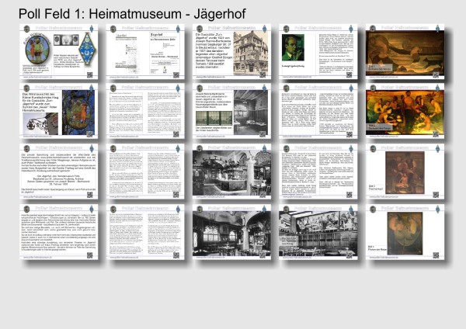Image resolution: width=466 pixels, height=329 pixels.
Task: Click the museum logo on Gaststätte building slide
Action: click(199, 27)
